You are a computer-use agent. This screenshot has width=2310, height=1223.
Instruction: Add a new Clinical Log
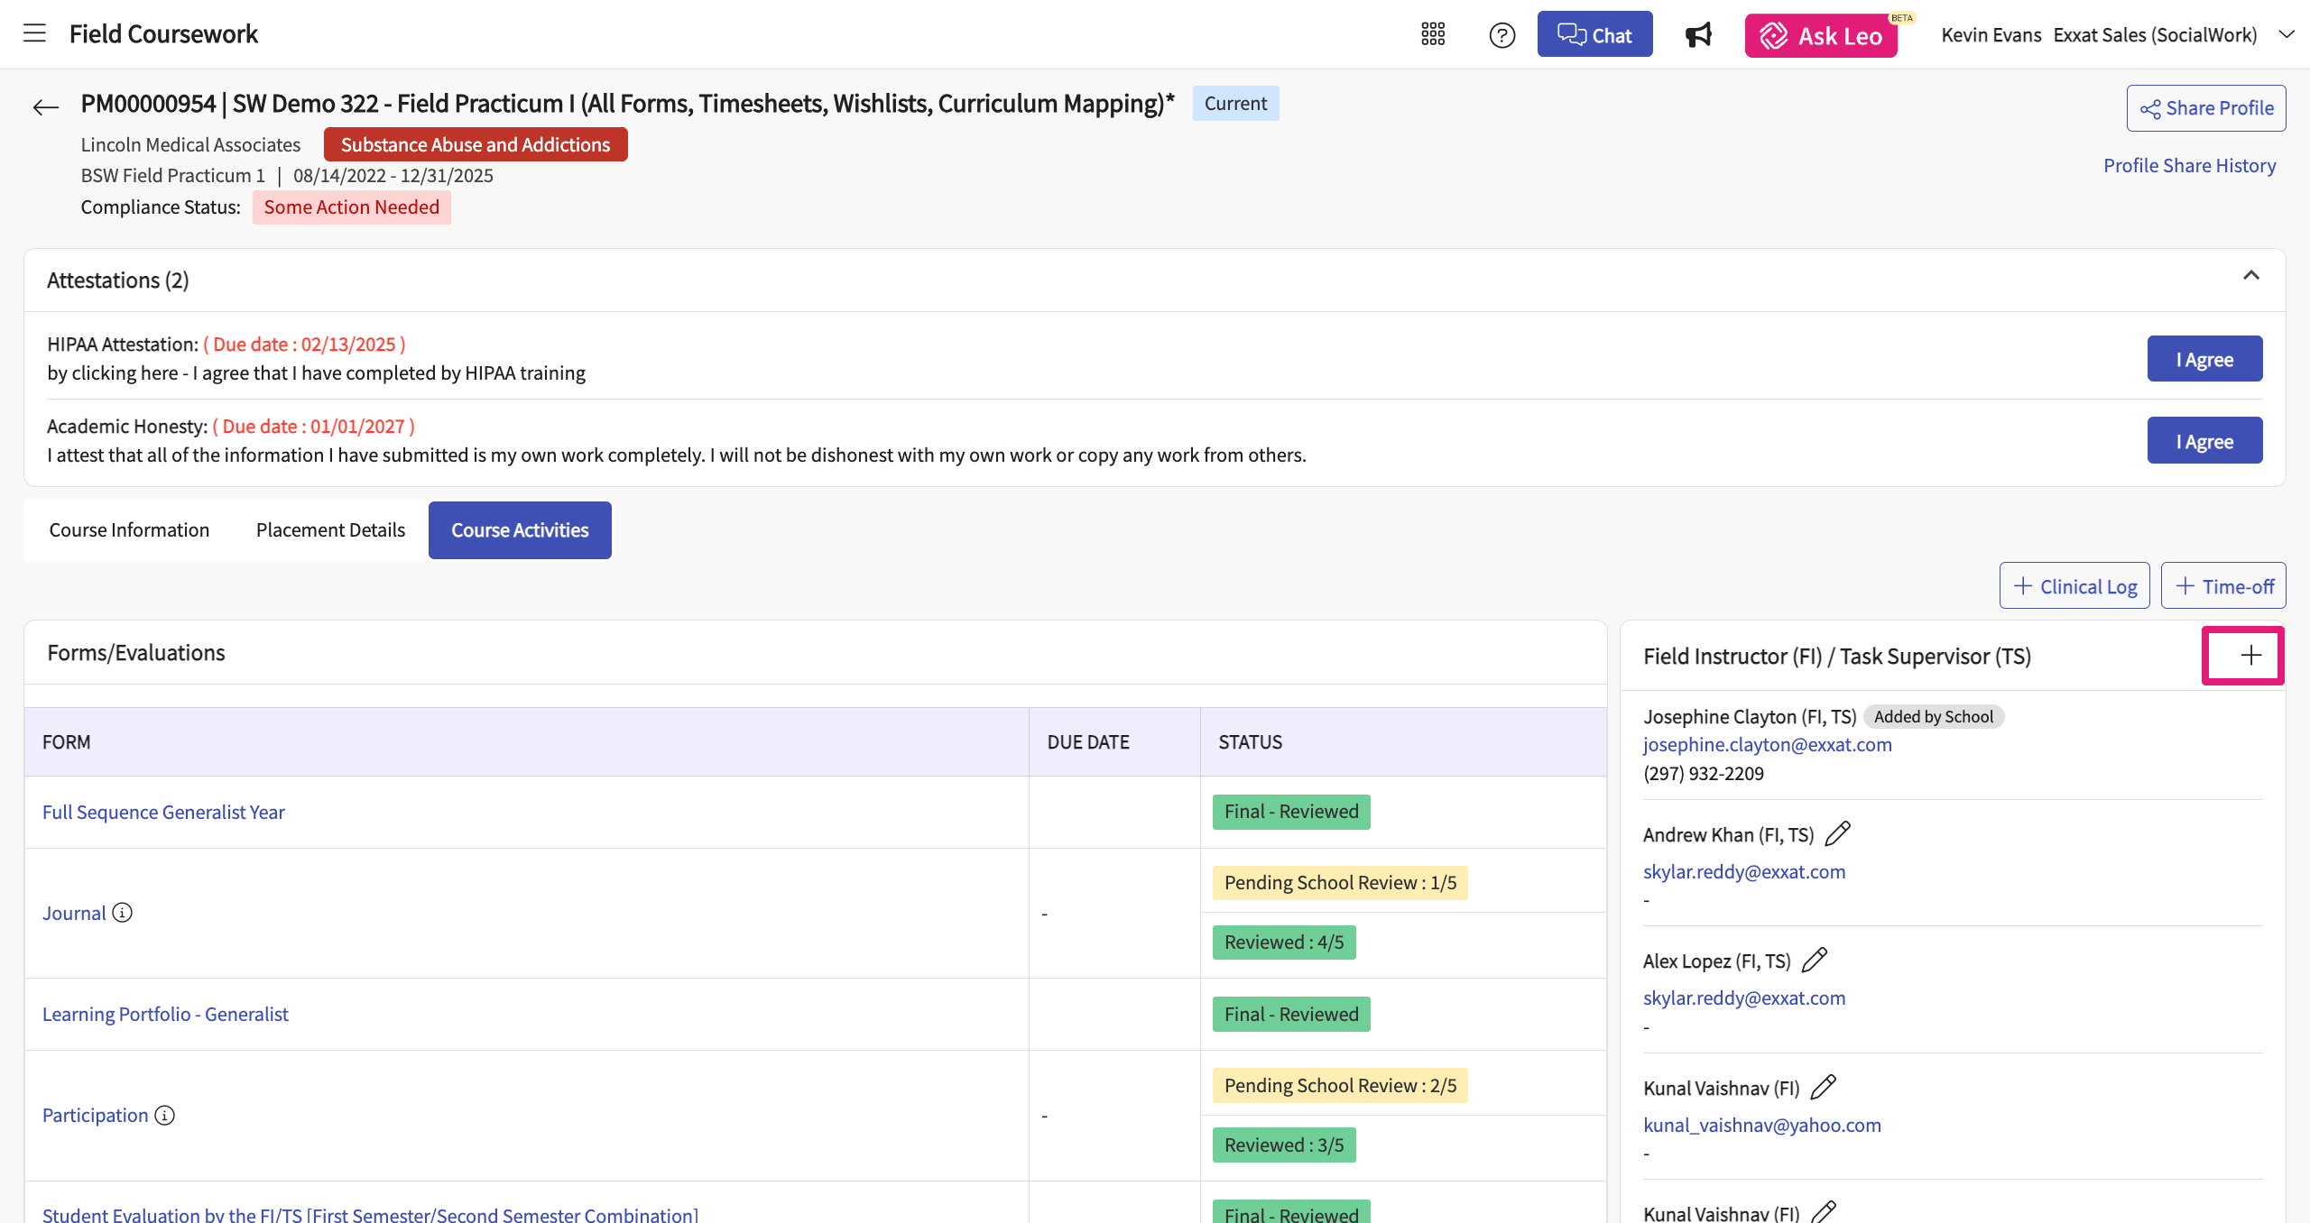2074,586
